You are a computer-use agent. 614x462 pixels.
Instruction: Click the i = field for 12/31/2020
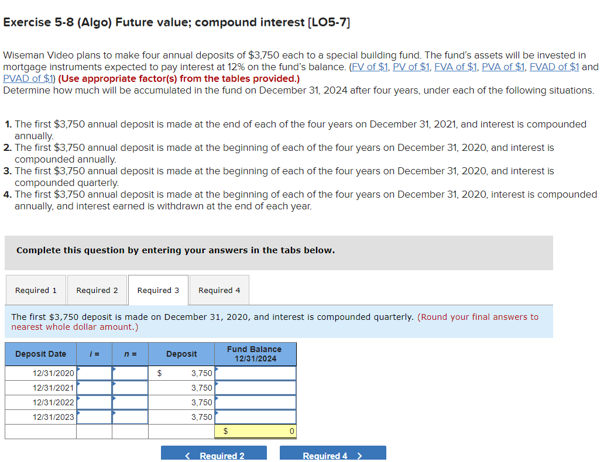(x=94, y=373)
